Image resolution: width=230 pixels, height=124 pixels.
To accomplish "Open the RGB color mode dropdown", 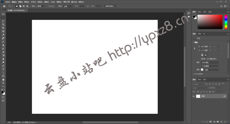I will pyautogui.click(x=210, y=62).
